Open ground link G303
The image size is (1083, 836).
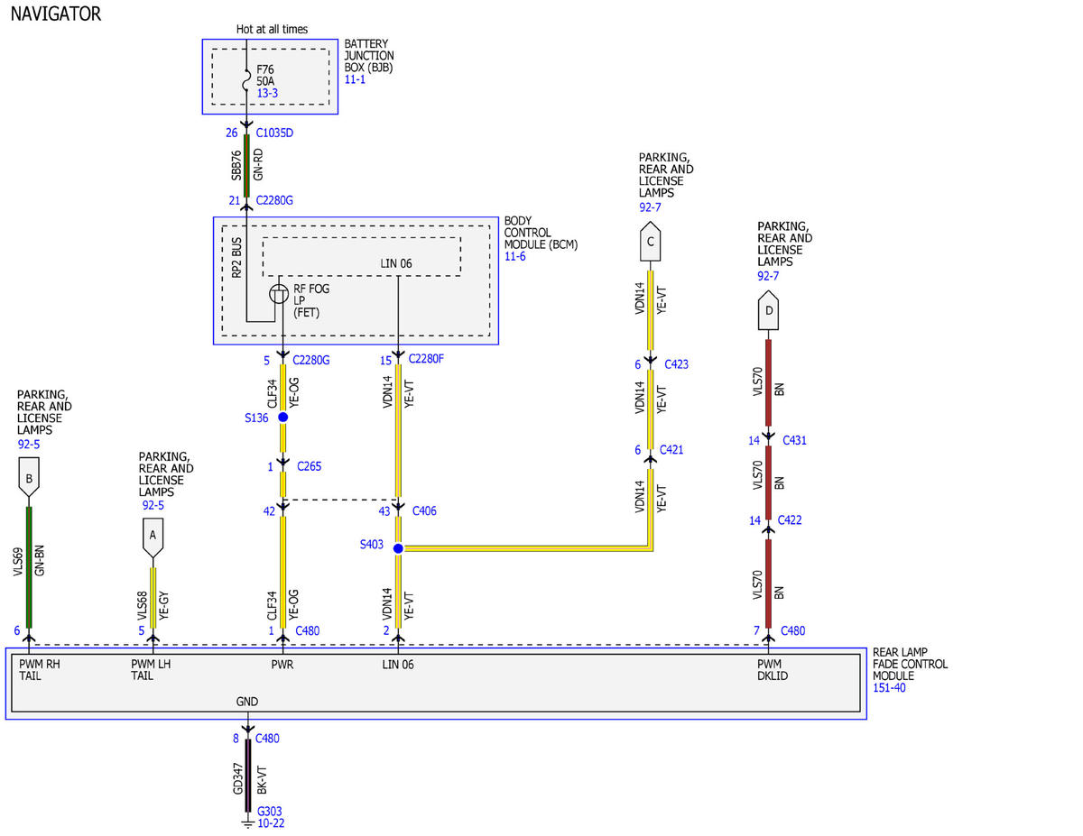[x=270, y=812]
